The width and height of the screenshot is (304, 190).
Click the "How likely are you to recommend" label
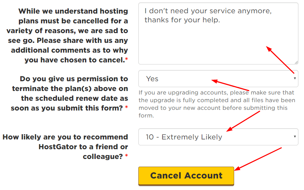pos(65,137)
